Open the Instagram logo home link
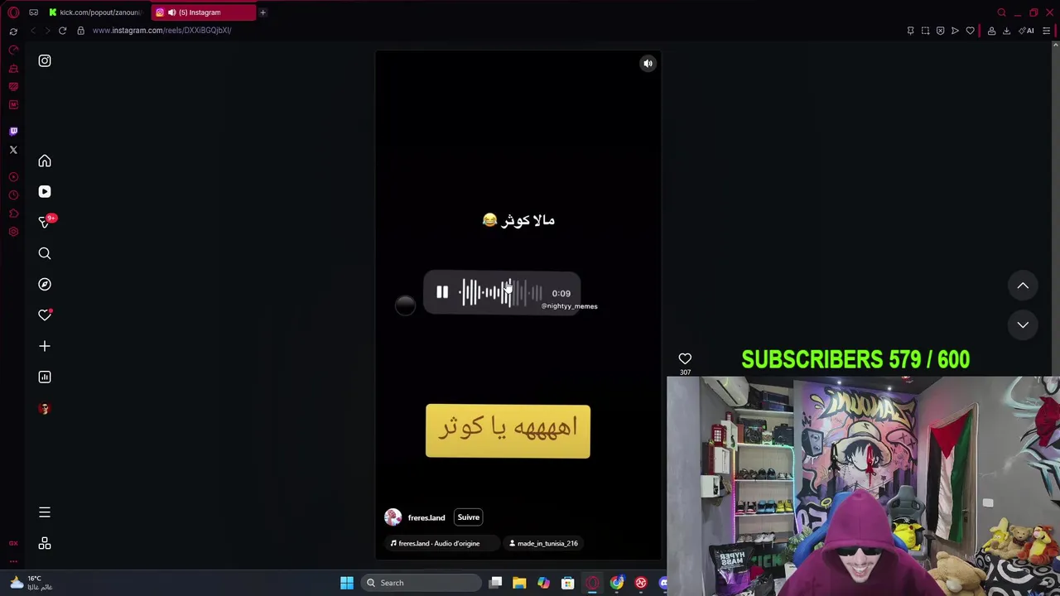This screenshot has width=1060, height=596. click(45, 60)
